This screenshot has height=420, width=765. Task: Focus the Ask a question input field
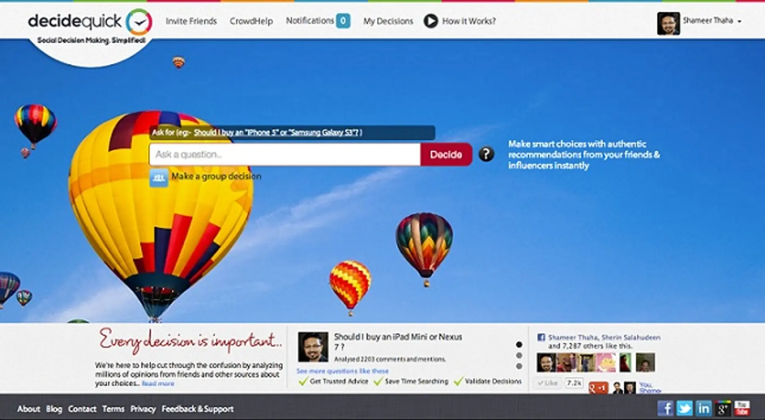tap(284, 154)
